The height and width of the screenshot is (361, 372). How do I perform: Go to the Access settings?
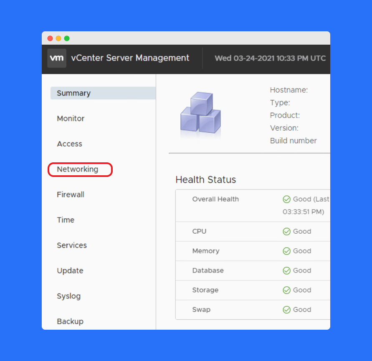point(69,144)
